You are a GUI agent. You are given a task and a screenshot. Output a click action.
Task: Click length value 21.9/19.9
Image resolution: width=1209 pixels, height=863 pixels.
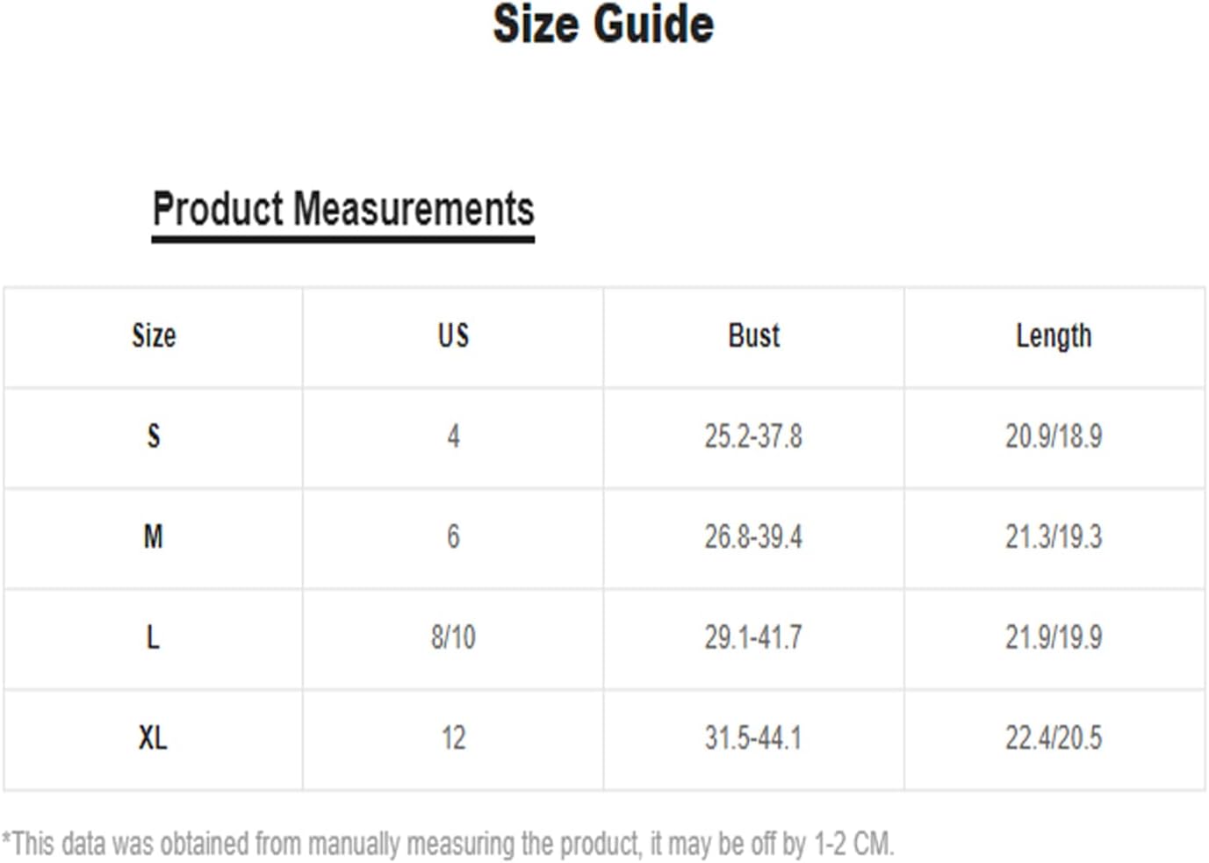click(x=1054, y=637)
